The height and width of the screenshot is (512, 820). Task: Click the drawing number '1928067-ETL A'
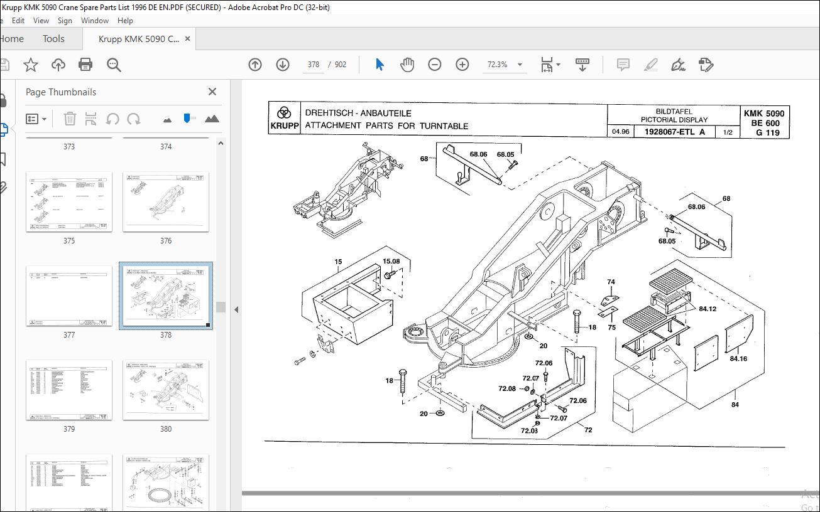point(674,132)
